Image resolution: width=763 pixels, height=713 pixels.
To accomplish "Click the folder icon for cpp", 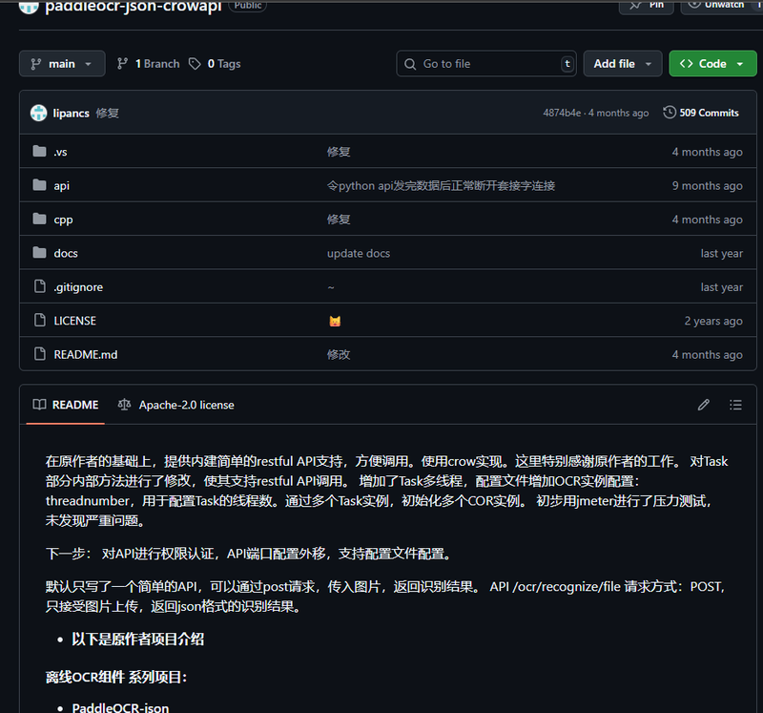I will (39, 219).
